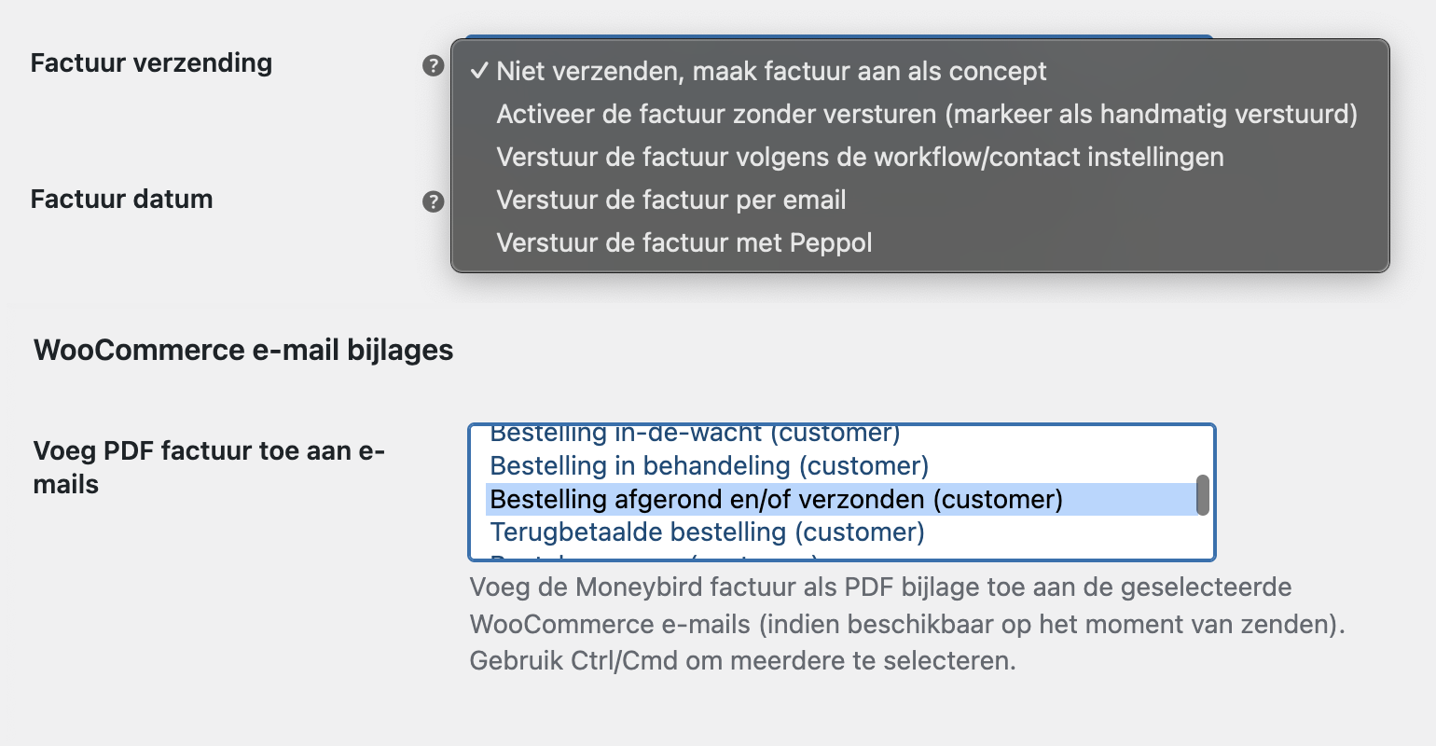Choose 'Activeer de factuur zonder versturen' option
Viewport: 1436px width, 746px height.
[926, 114]
